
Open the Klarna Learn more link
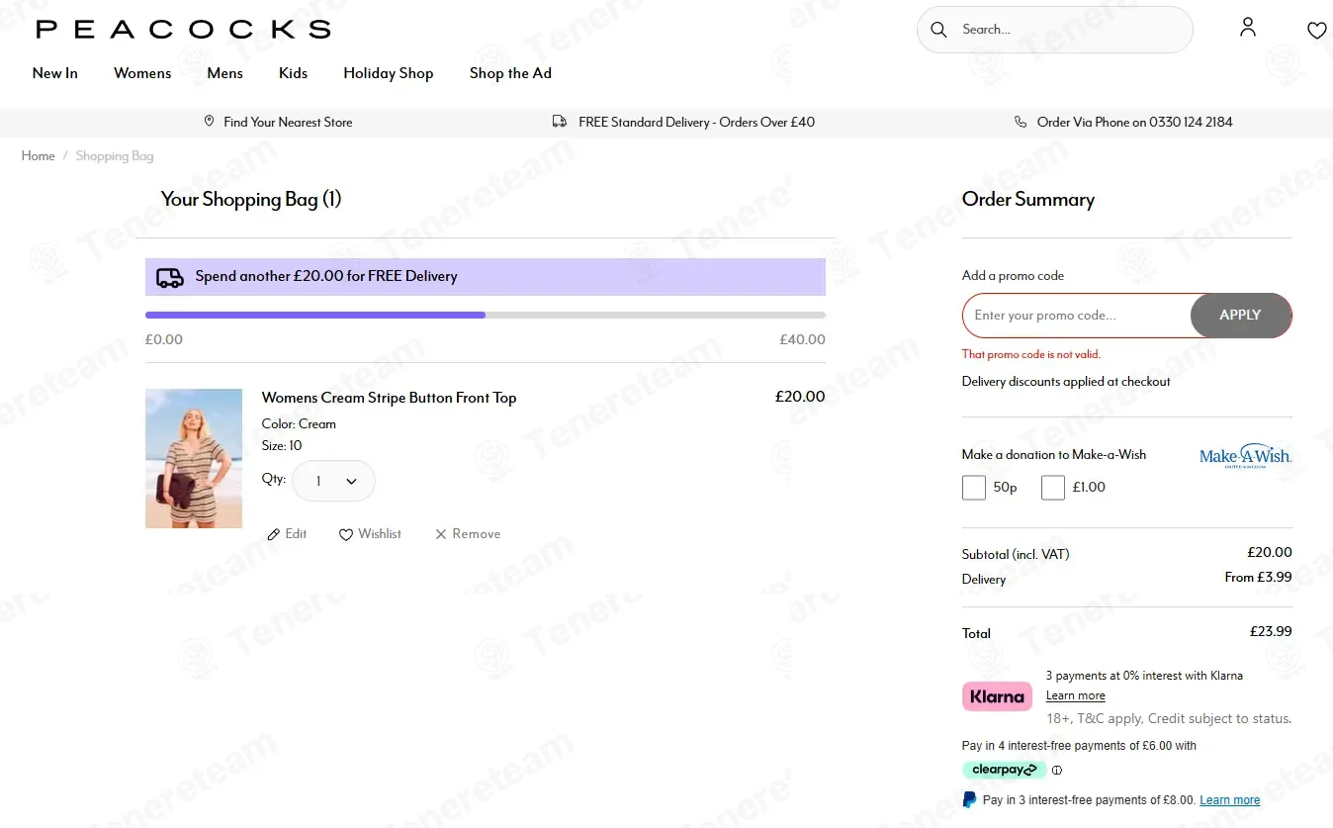coord(1076,695)
